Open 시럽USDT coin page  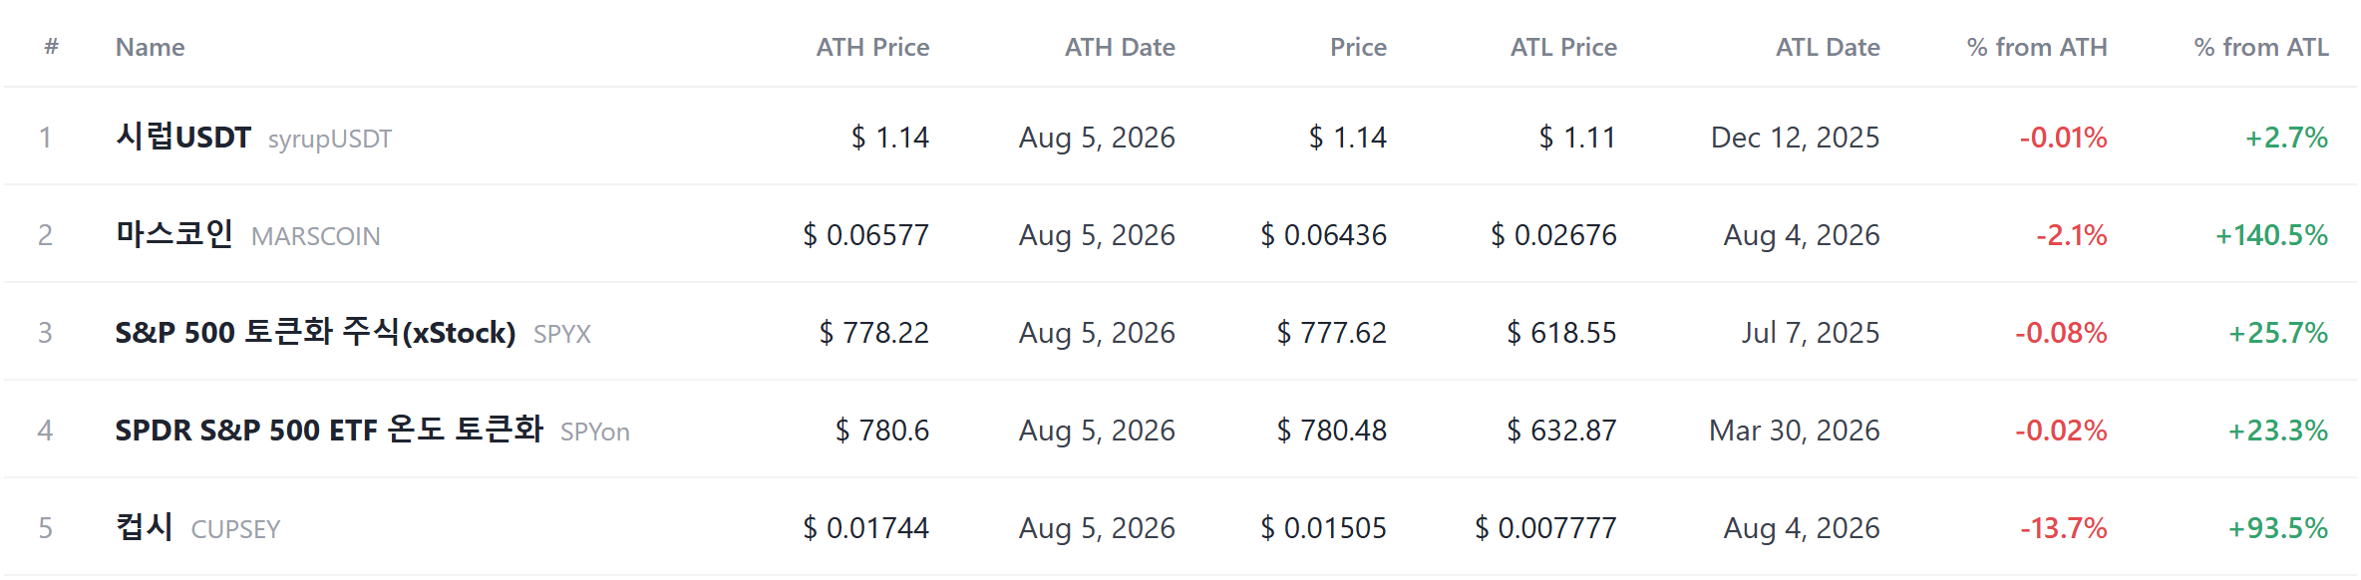(183, 137)
